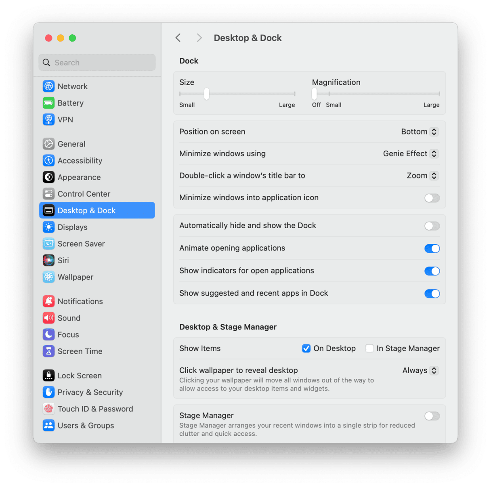Click the Focus moon icon
The image size is (491, 487).
coord(48,334)
